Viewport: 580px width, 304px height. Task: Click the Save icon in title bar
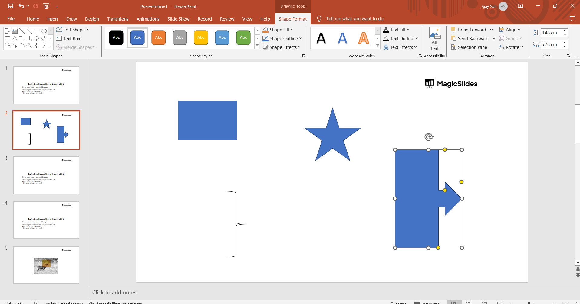11,6
